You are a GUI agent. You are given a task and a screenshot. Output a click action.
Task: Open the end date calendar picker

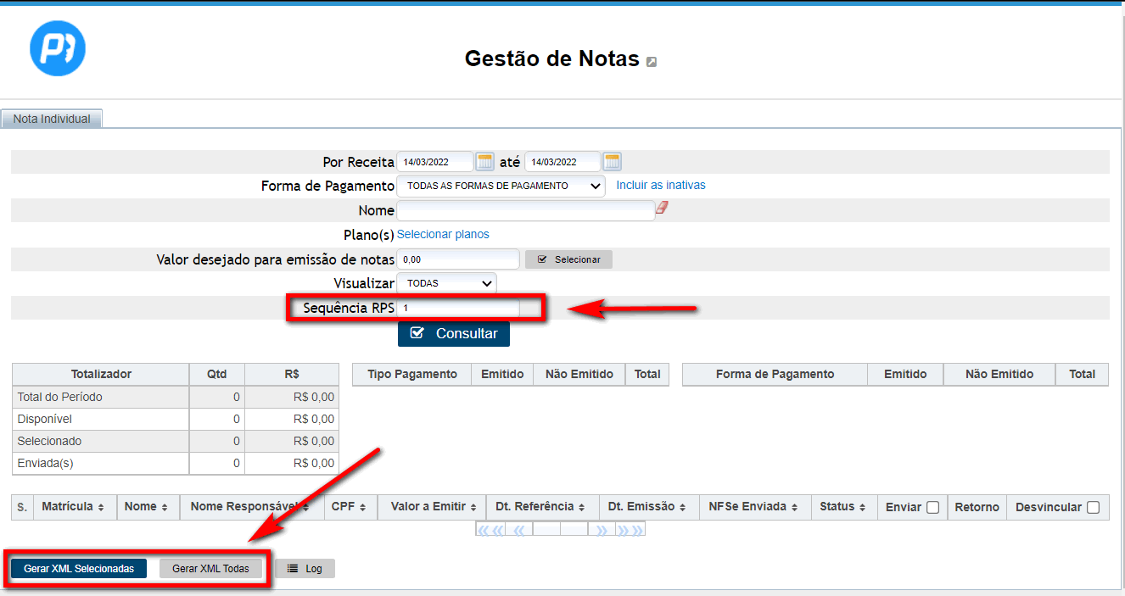(612, 162)
